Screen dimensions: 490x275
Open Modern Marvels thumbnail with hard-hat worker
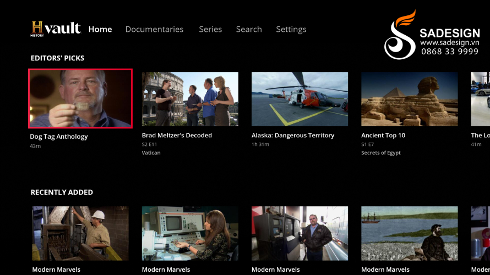coord(80,233)
